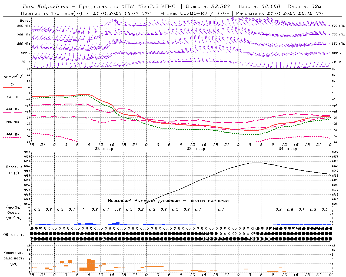Click the longitude value "Долгота: 82.527"
The height and width of the screenshot is (277, 346).
[x=208, y=6]
